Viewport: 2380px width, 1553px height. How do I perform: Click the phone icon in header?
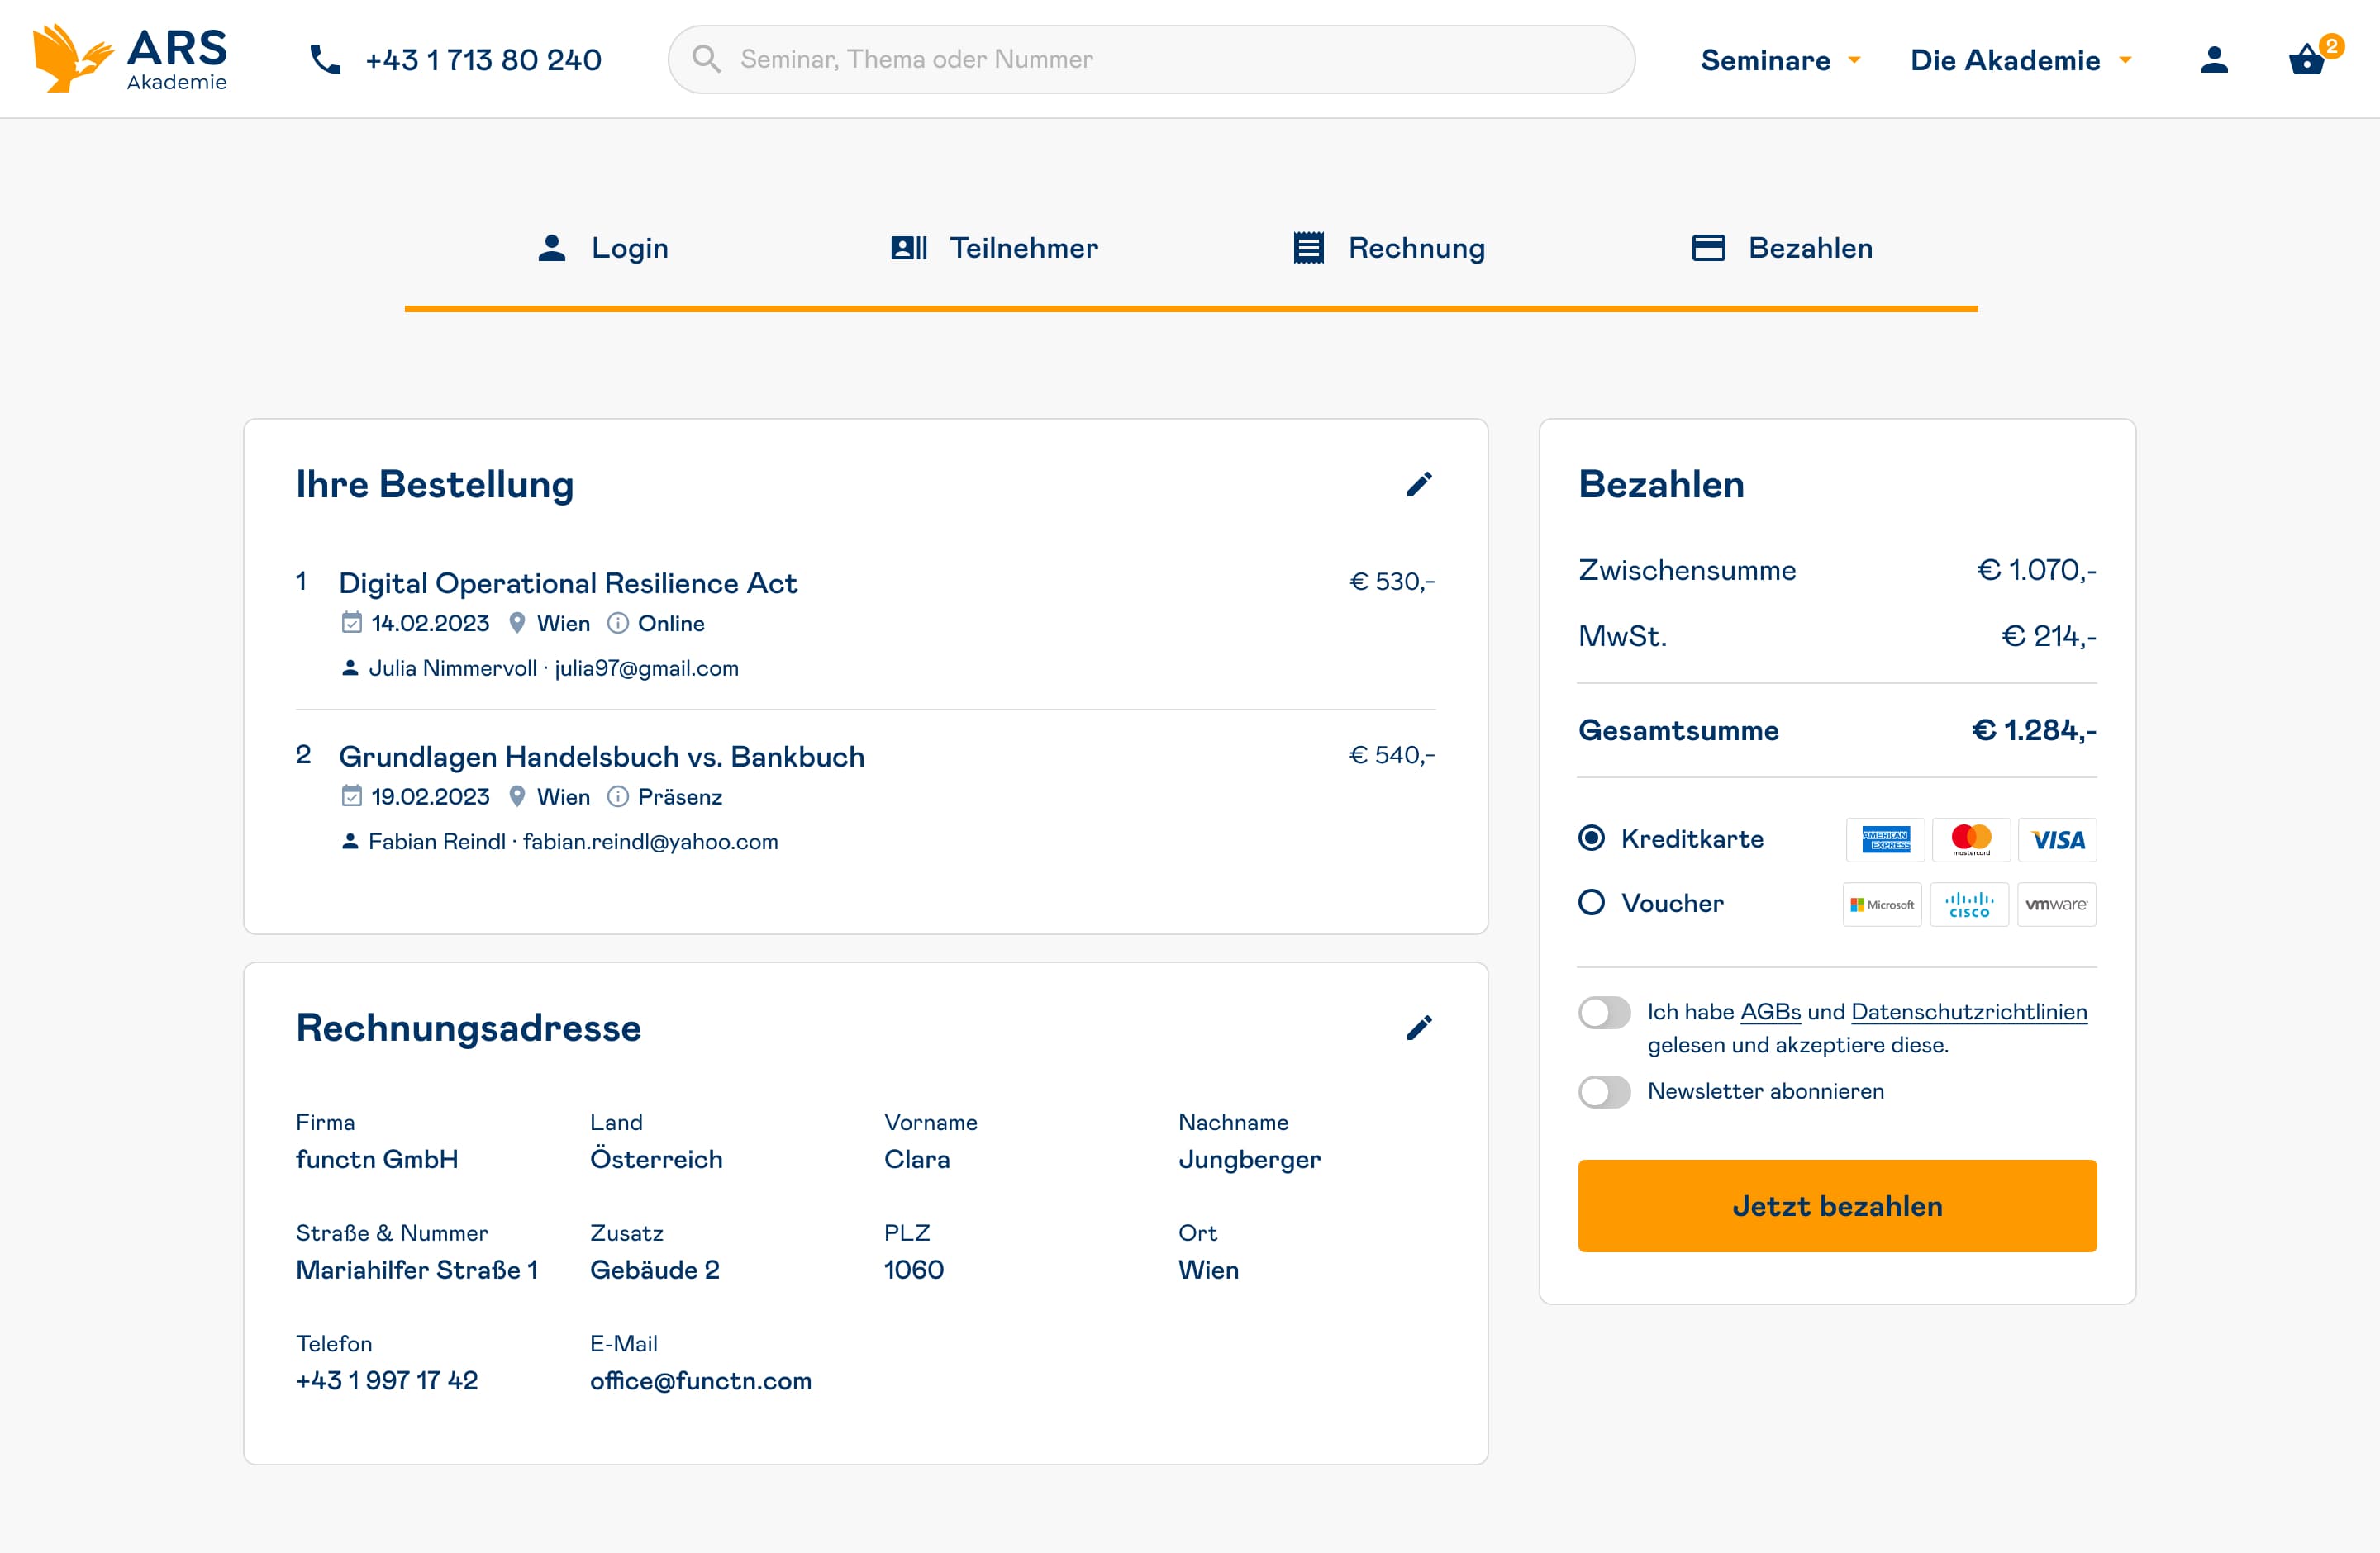(x=325, y=60)
